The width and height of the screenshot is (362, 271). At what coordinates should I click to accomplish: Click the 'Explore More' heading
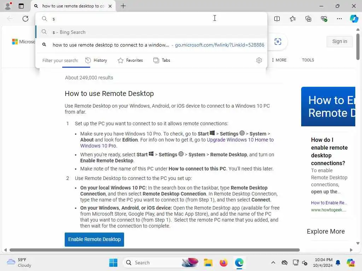point(326,231)
